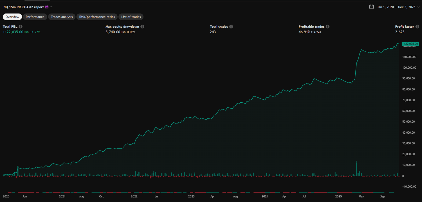This screenshot has width=422, height=202.
Task: Click the Max equity drawdown info icon
Action: (142, 27)
